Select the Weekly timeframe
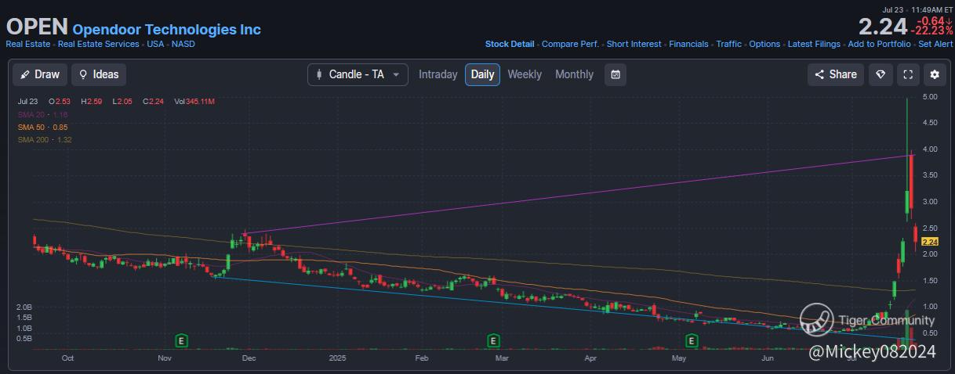This screenshot has height=374, width=955. pyautogui.click(x=525, y=74)
